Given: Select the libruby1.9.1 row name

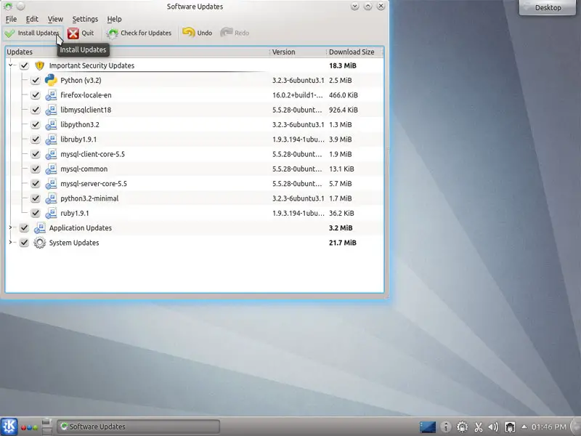Looking at the screenshot, I should (78, 140).
